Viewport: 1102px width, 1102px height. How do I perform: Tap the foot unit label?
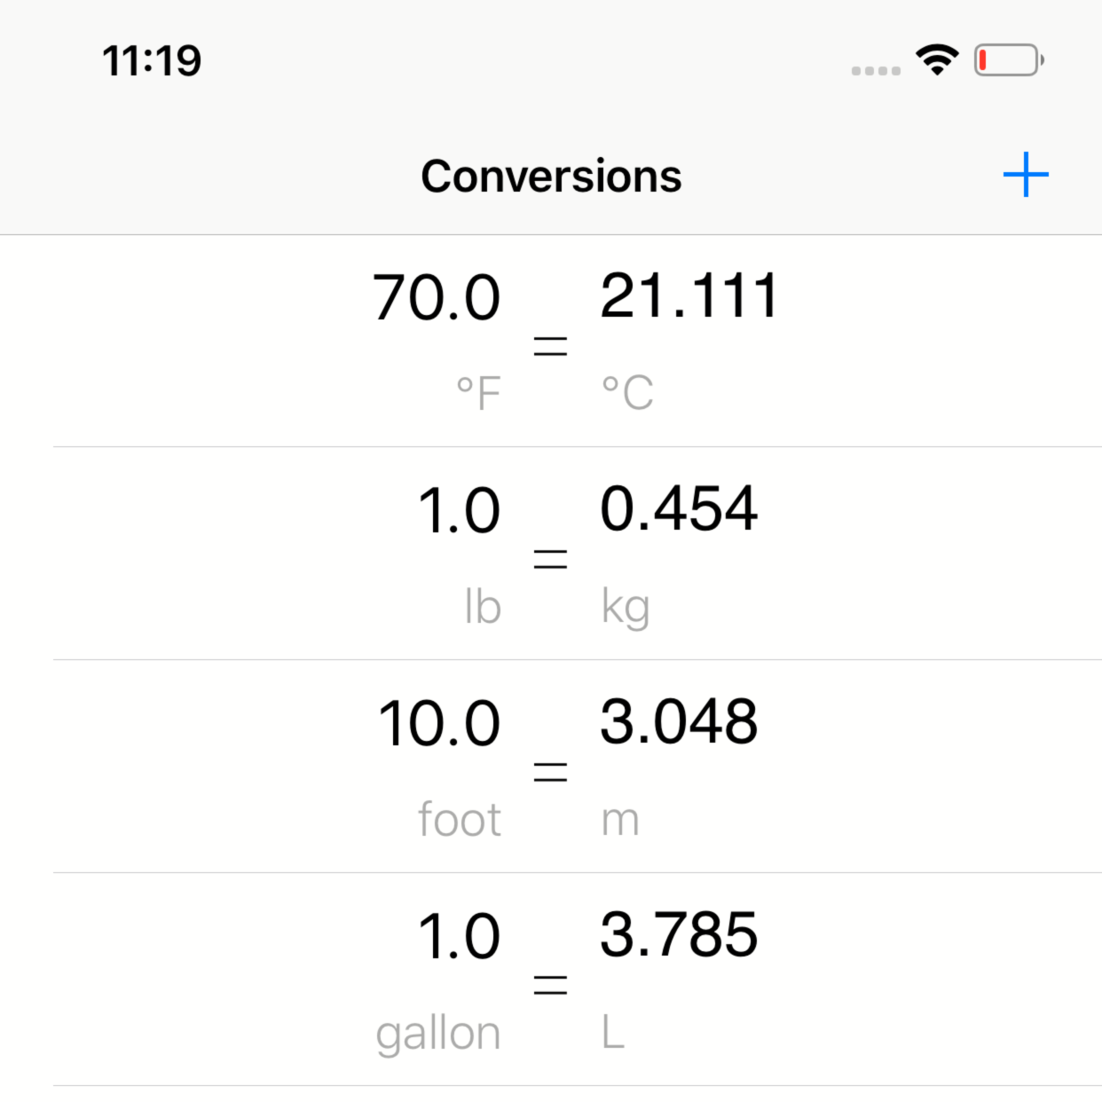460,820
